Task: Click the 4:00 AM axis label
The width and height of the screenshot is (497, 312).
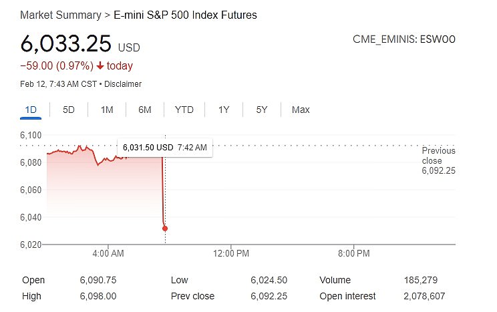Action: point(108,253)
